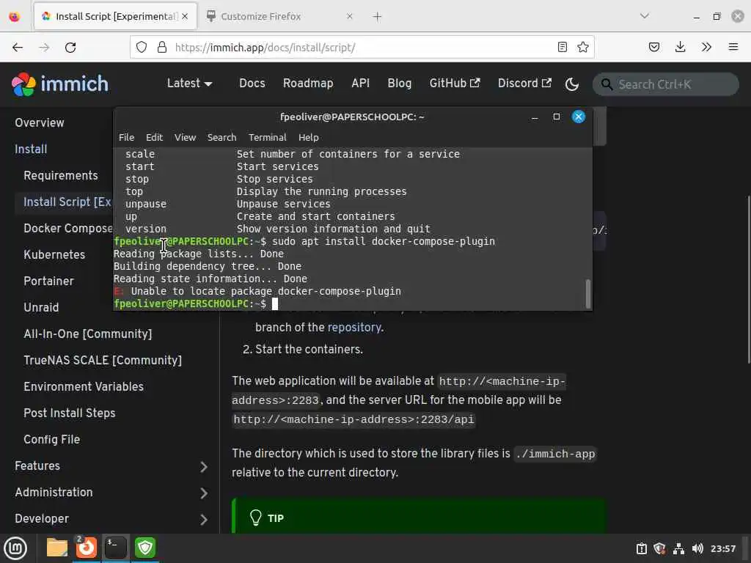751x563 pixels.
Task: Expand the Administration section chevron
Action: point(204,493)
